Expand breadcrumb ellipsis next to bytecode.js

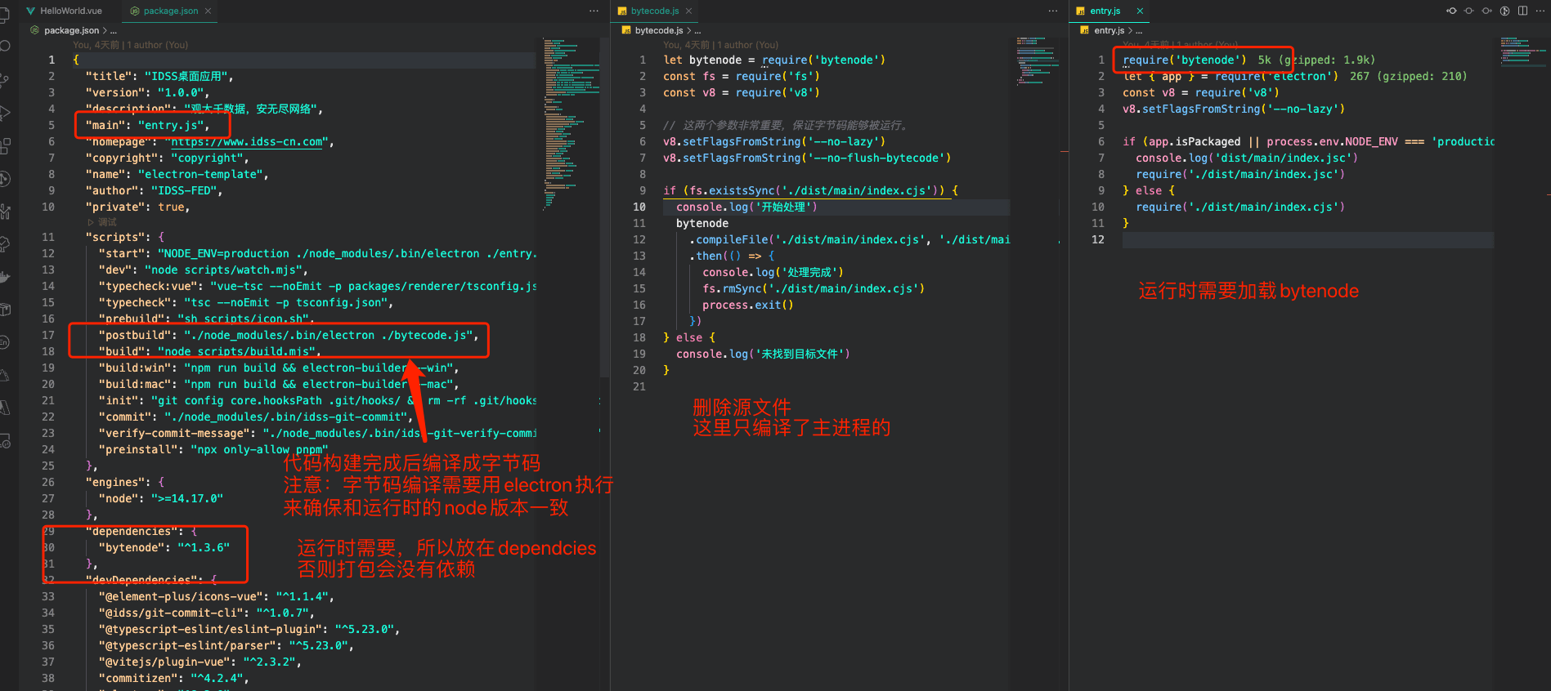coord(698,30)
